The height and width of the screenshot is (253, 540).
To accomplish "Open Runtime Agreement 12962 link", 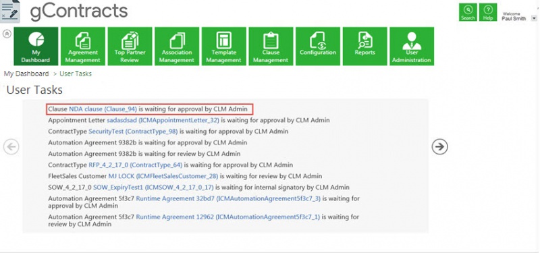I will 228,217.
